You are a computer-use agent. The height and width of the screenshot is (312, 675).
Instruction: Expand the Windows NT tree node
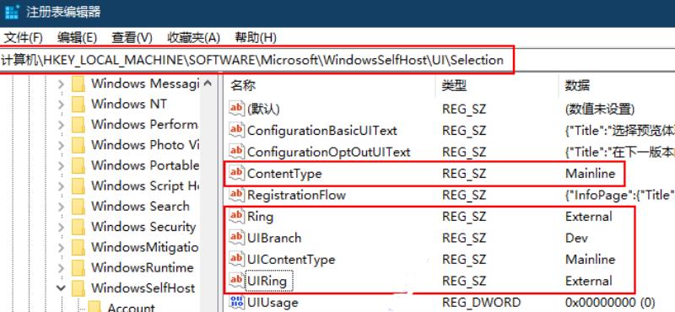click(61, 105)
